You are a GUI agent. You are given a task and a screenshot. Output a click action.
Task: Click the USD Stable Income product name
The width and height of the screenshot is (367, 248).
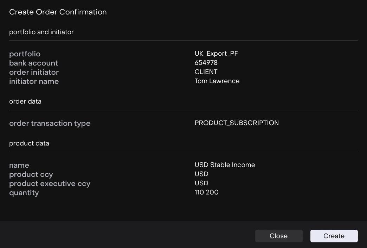tap(225, 165)
